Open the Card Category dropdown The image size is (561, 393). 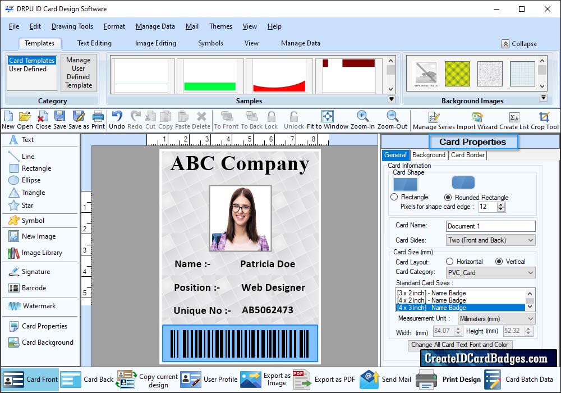click(490, 273)
